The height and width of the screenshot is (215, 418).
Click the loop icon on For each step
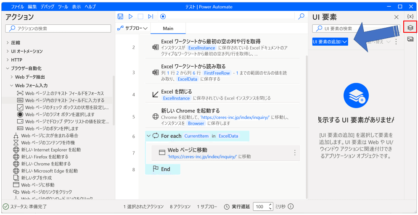point(155,136)
